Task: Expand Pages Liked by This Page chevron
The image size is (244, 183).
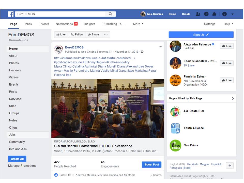Action: [x=233, y=99]
